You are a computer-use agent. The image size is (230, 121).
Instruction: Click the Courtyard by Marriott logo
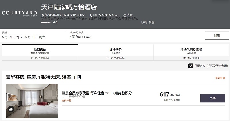click(19, 14)
